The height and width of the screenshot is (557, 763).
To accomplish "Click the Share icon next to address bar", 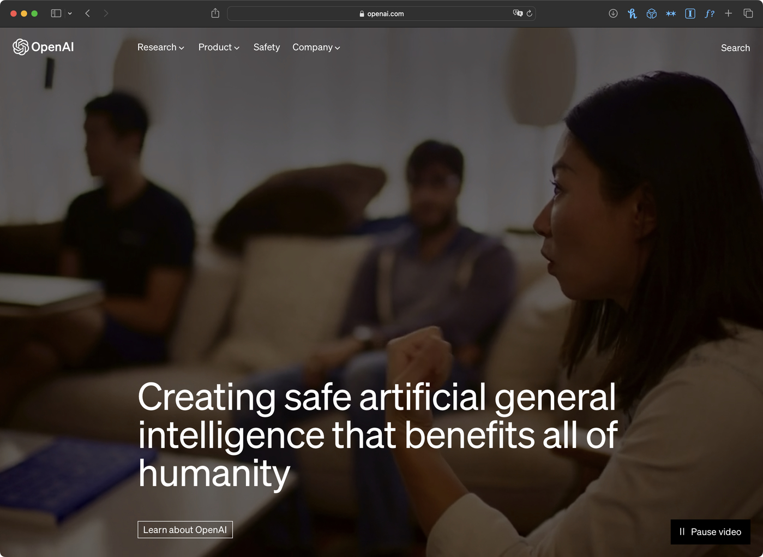I will (215, 13).
